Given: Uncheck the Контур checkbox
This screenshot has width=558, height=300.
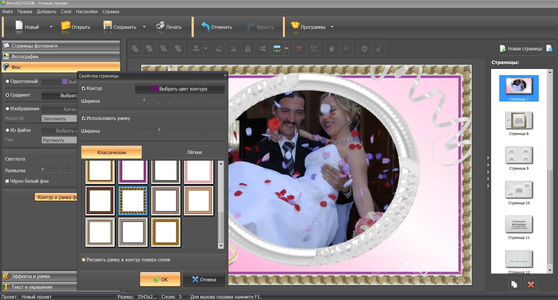Looking at the screenshot, I should click(x=84, y=88).
